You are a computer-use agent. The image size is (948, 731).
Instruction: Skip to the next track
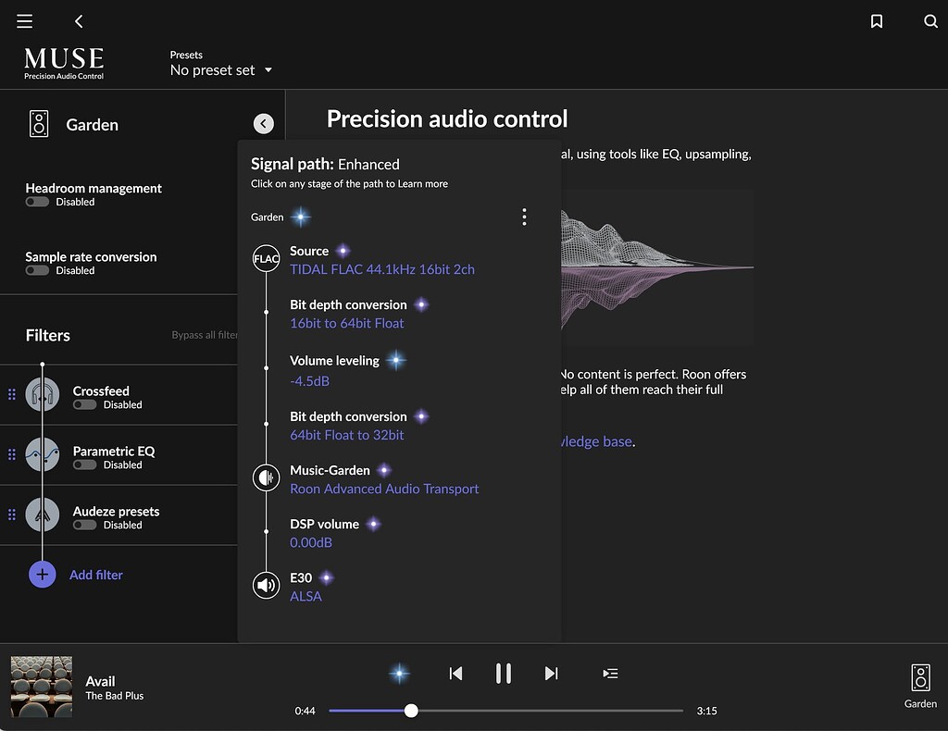551,674
